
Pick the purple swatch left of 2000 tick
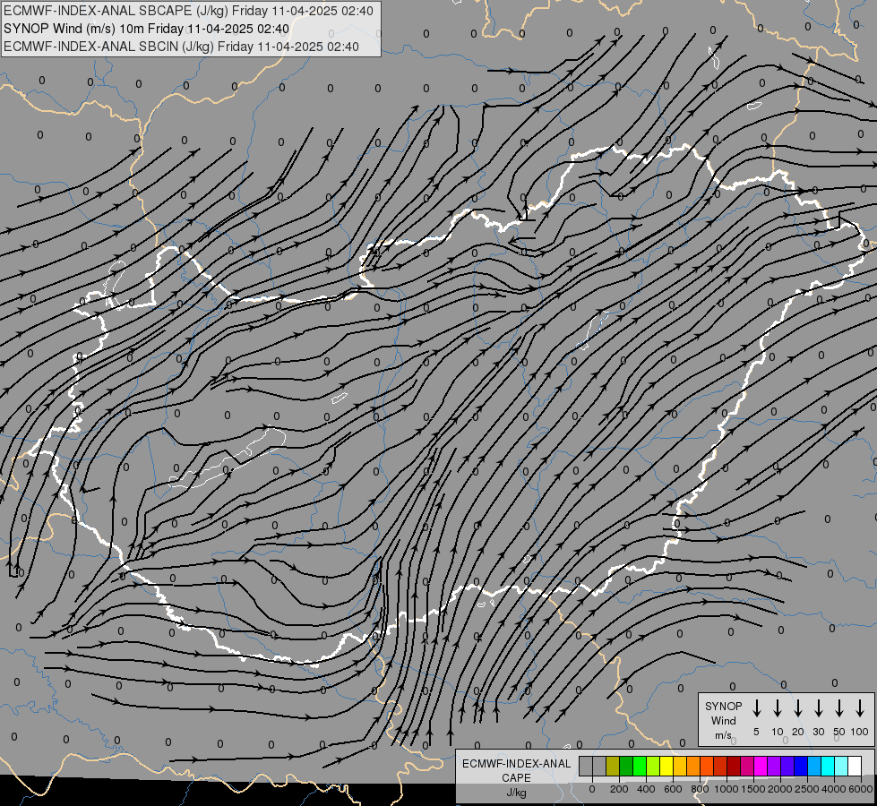(x=773, y=766)
